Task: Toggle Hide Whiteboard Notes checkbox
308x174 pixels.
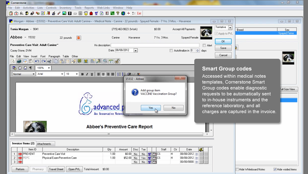Action: pos(237,169)
